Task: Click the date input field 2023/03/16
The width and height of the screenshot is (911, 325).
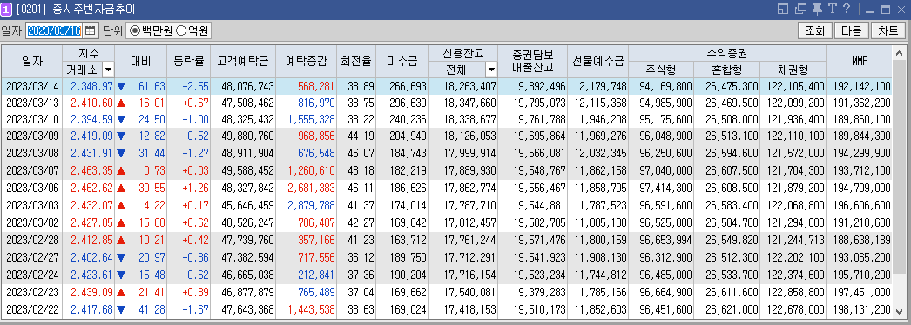Action: coord(54,30)
